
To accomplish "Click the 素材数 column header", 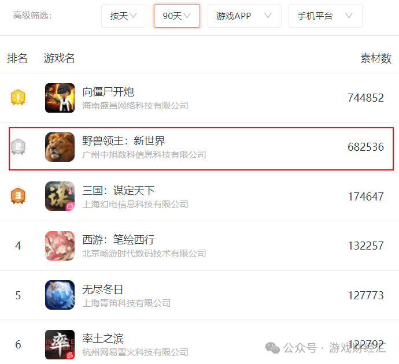I will (x=376, y=58).
